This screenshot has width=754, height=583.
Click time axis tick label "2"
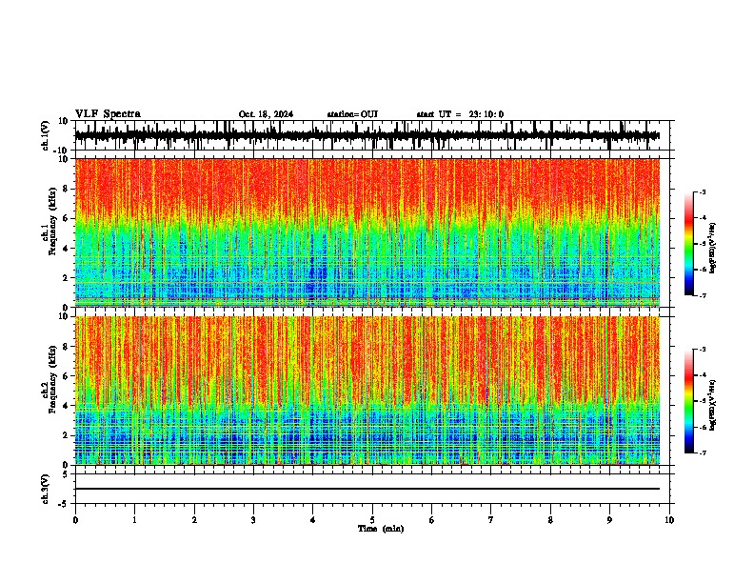[x=194, y=520]
